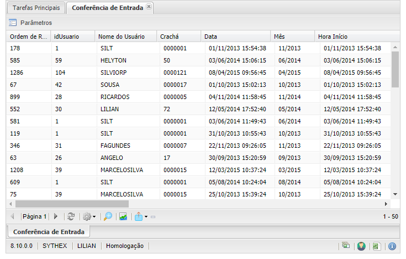Sort by Ordem de R... column header
Image resolution: width=406 pixels, height=259 pixels.
pos(29,37)
